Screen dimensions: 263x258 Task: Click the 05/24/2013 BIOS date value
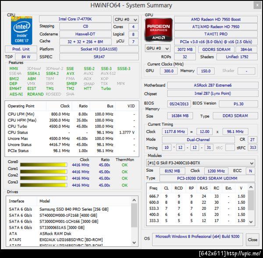coord(179,104)
